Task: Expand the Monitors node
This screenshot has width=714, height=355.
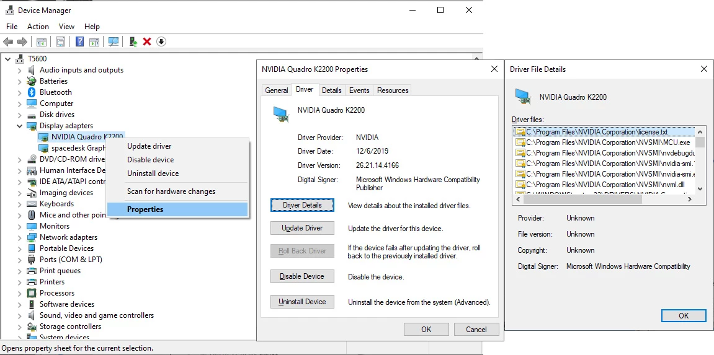Action: point(20,226)
